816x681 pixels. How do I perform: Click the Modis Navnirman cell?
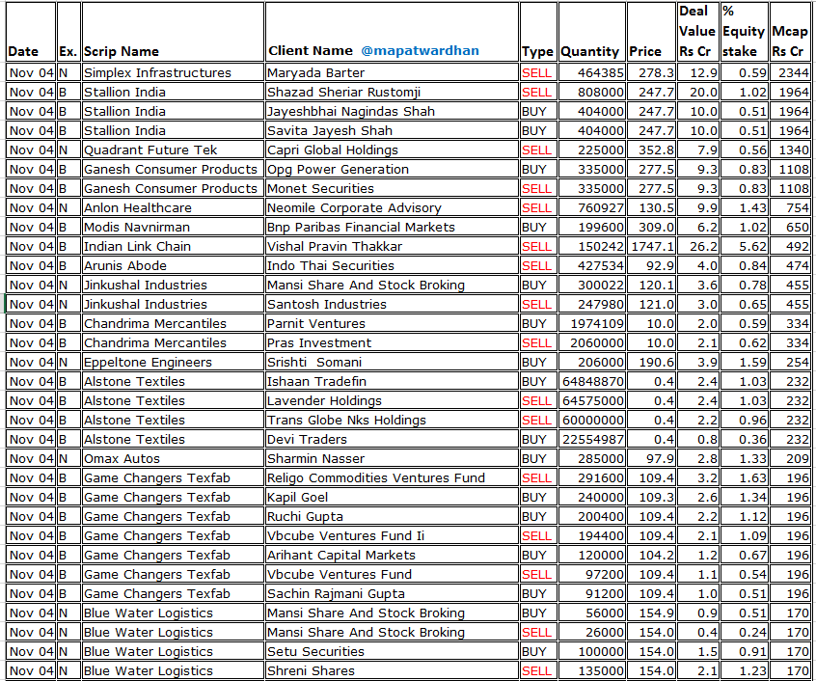click(174, 227)
